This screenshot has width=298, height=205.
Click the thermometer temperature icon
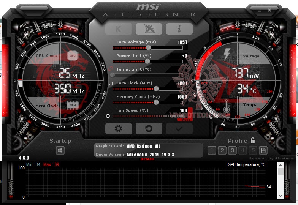coord(227,106)
